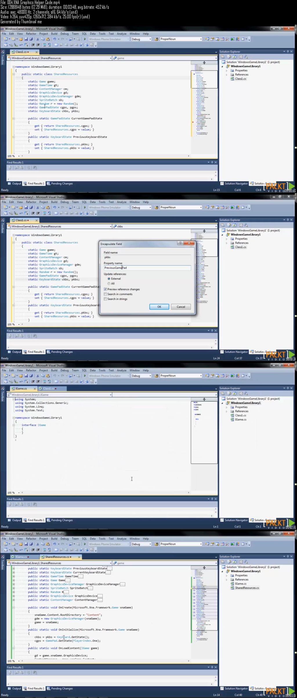The width and height of the screenshot is (297, 698).
Task: Click Open File folder icon in top frame toolbar
Action: (21, 39)
